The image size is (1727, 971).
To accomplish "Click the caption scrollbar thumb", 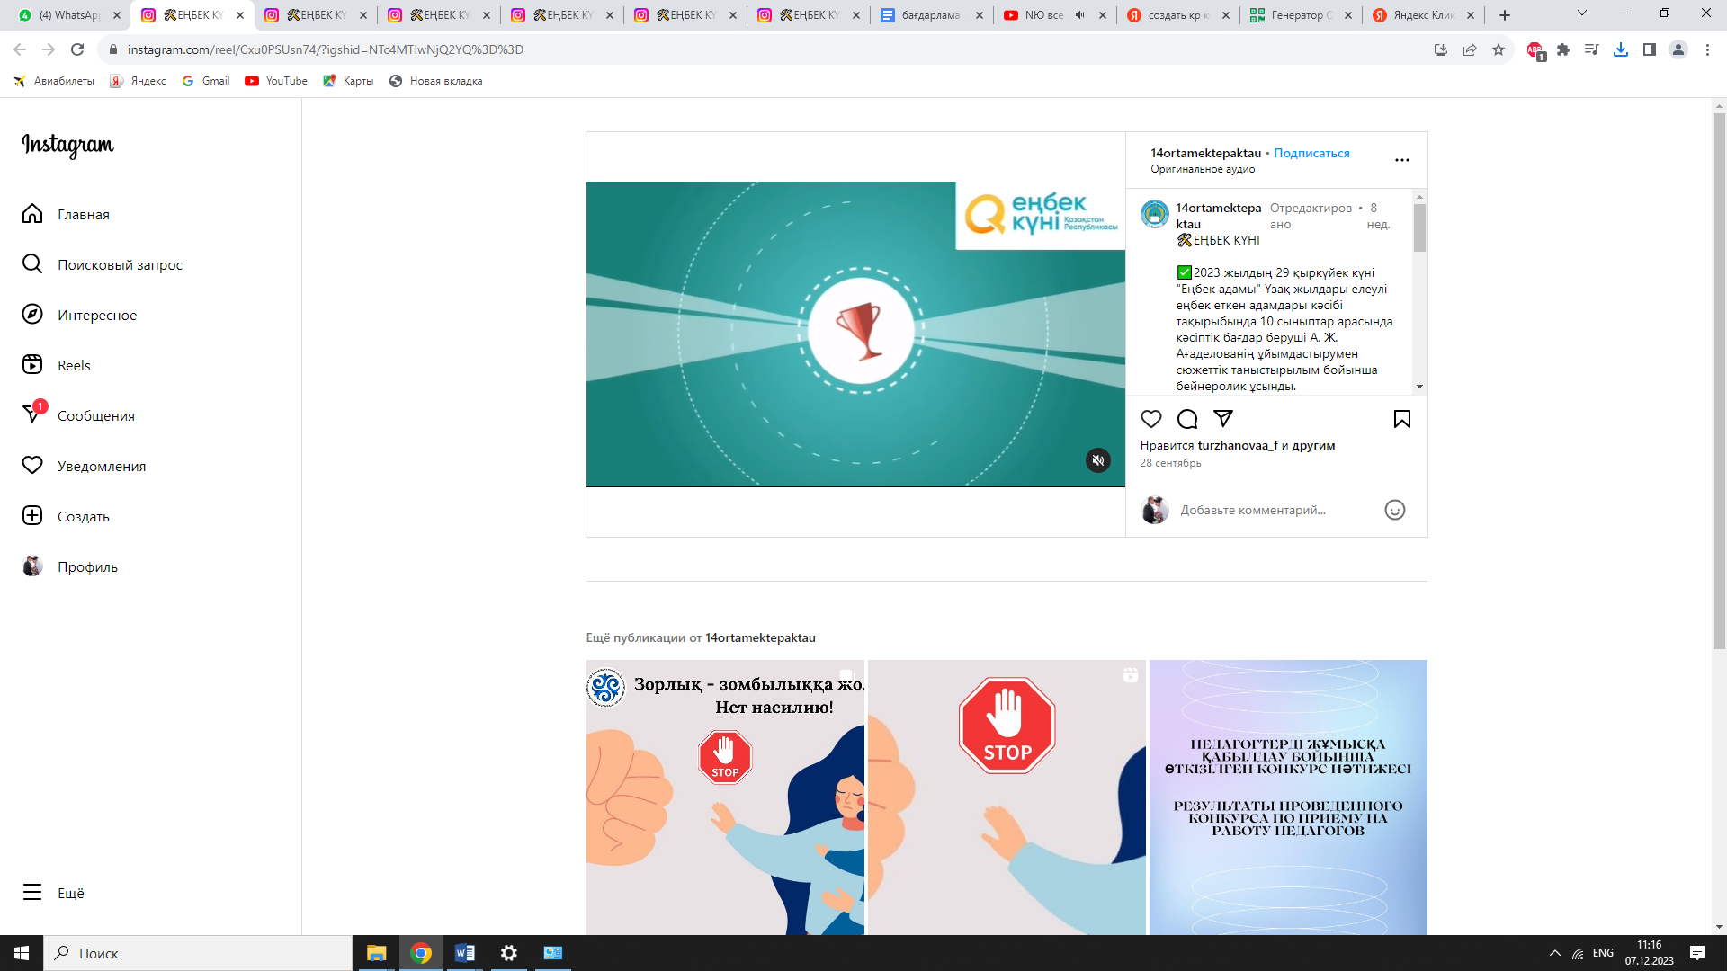I will coord(1419,227).
